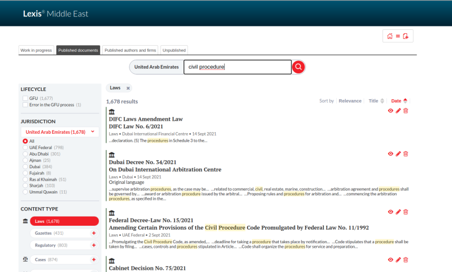Select Sharjah jurisdiction radio
Screen dimensions: 452x272
[x=25, y=186]
